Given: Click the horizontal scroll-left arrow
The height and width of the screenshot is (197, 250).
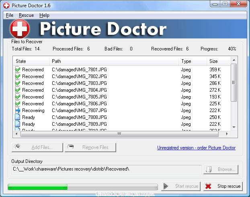Looking at the screenshot, I should pos(16,134).
